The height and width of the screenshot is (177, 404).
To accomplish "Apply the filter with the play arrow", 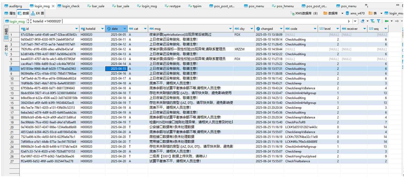I will coord(349,21).
